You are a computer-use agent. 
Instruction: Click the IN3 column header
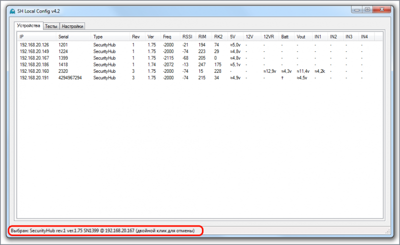tap(351, 36)
